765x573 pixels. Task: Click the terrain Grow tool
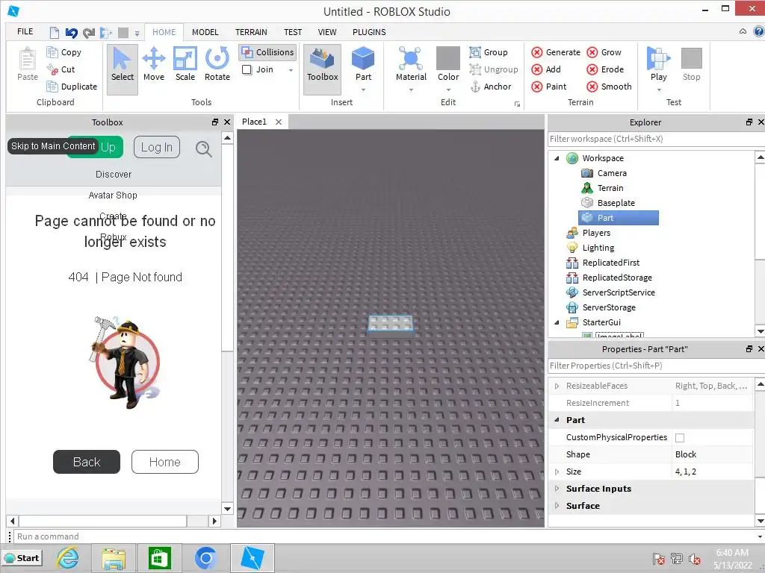pyautogui.click(x=604, y=52)
